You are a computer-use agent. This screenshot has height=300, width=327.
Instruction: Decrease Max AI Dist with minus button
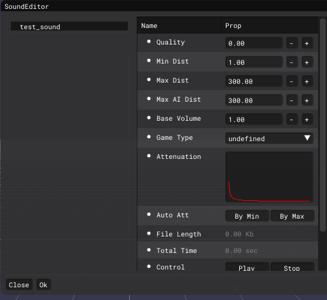[292, 100]
